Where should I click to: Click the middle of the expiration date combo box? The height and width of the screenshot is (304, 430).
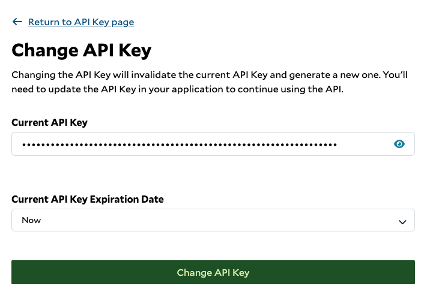coord(213,220)
